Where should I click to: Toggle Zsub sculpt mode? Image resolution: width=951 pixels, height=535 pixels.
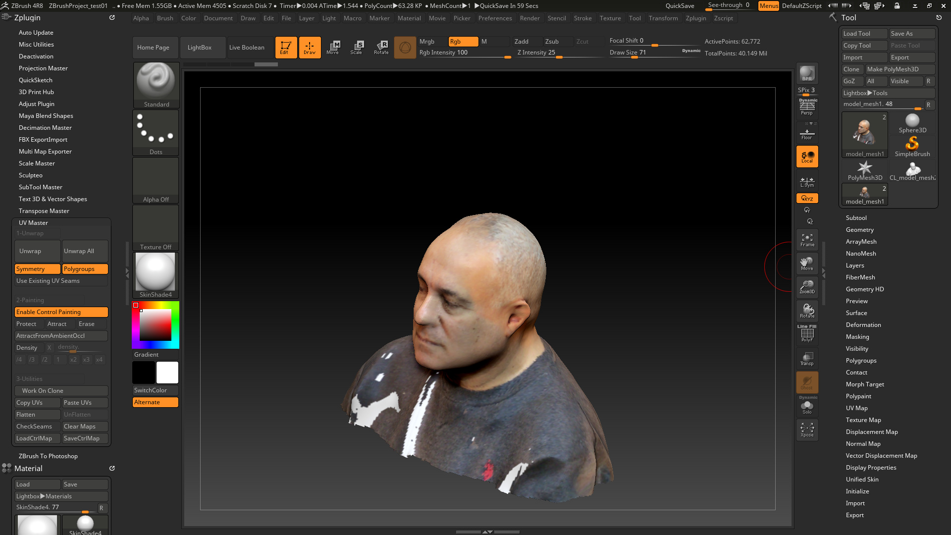coord(558,42)
